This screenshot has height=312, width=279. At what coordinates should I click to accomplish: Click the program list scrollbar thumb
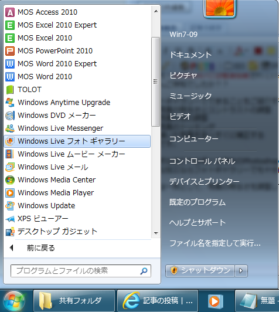coord(155,82)
